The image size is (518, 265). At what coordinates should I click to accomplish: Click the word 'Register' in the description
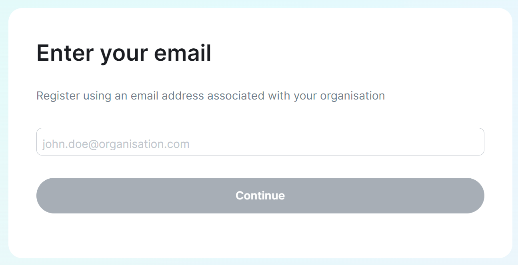(58, 96)
